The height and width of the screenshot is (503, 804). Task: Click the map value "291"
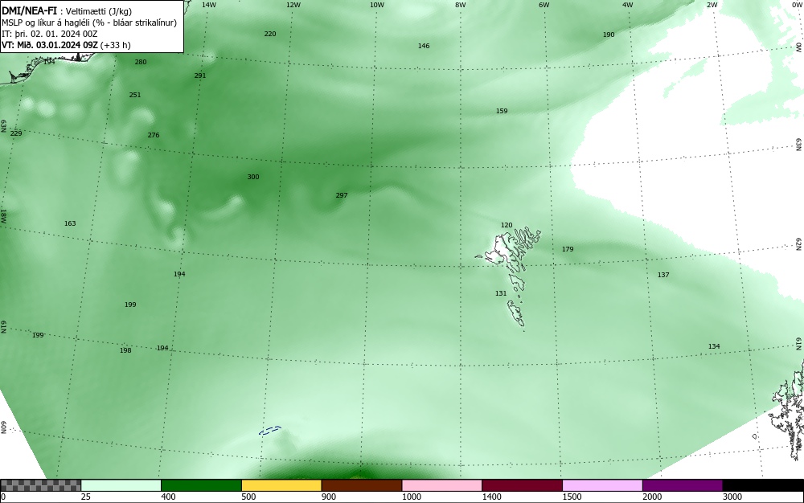pyautogui.click(x=200, y=76)
